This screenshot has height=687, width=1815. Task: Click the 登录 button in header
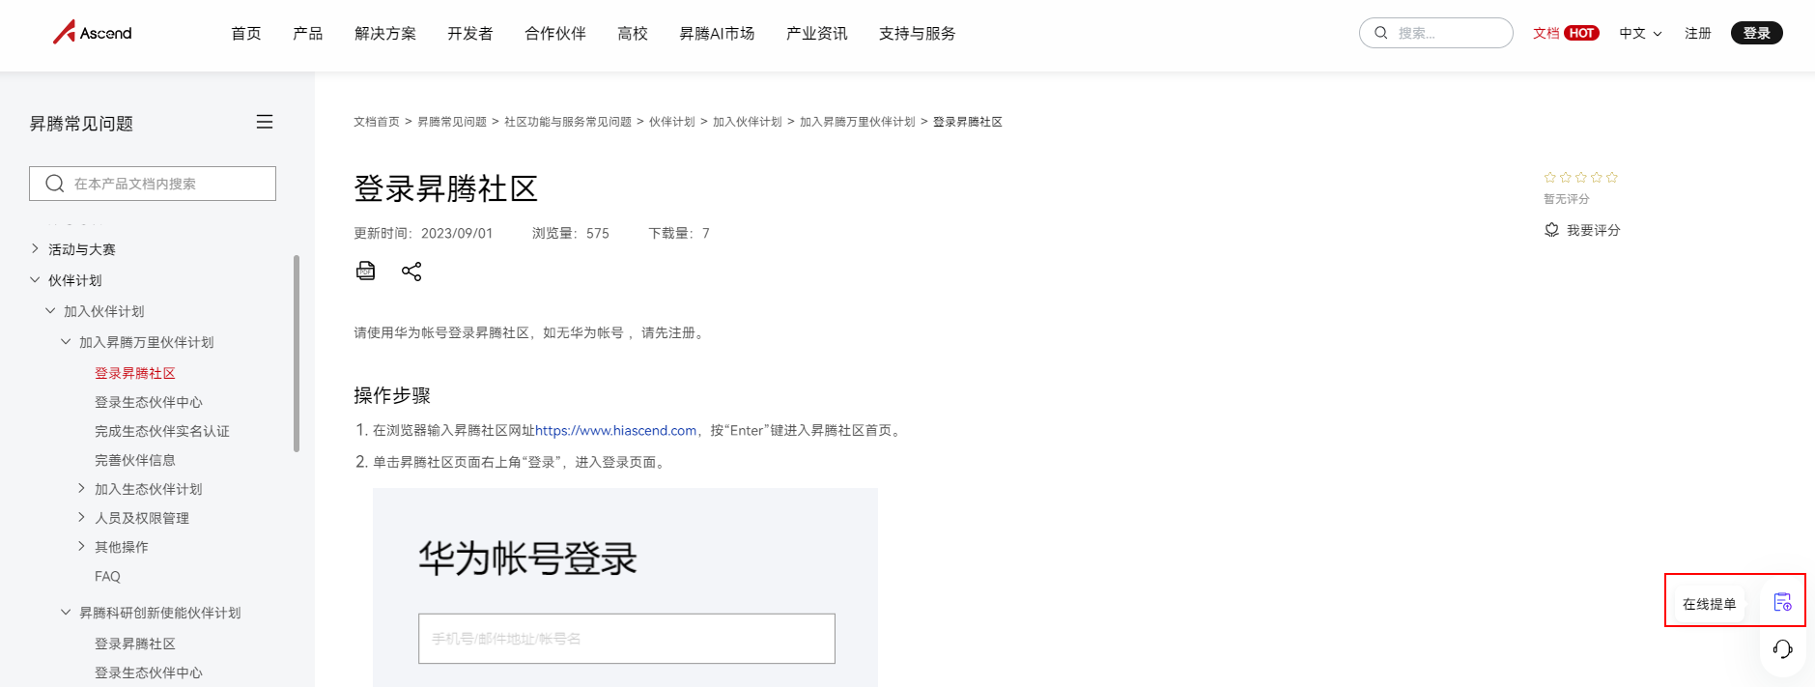point(1757,33)
